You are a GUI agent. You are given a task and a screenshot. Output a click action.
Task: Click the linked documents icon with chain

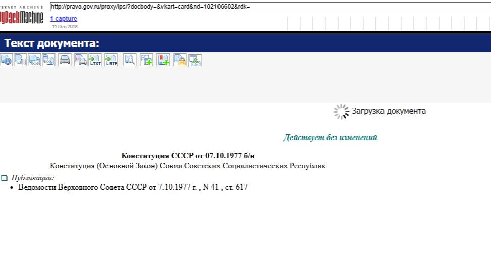tap(35, 60)
